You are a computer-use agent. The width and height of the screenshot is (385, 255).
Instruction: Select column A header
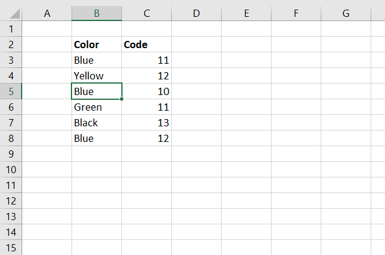click(x=47, y=13)
